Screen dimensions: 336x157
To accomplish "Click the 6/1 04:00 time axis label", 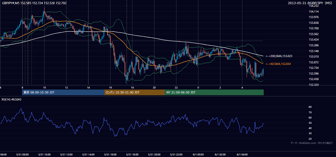I will (242, 155).
